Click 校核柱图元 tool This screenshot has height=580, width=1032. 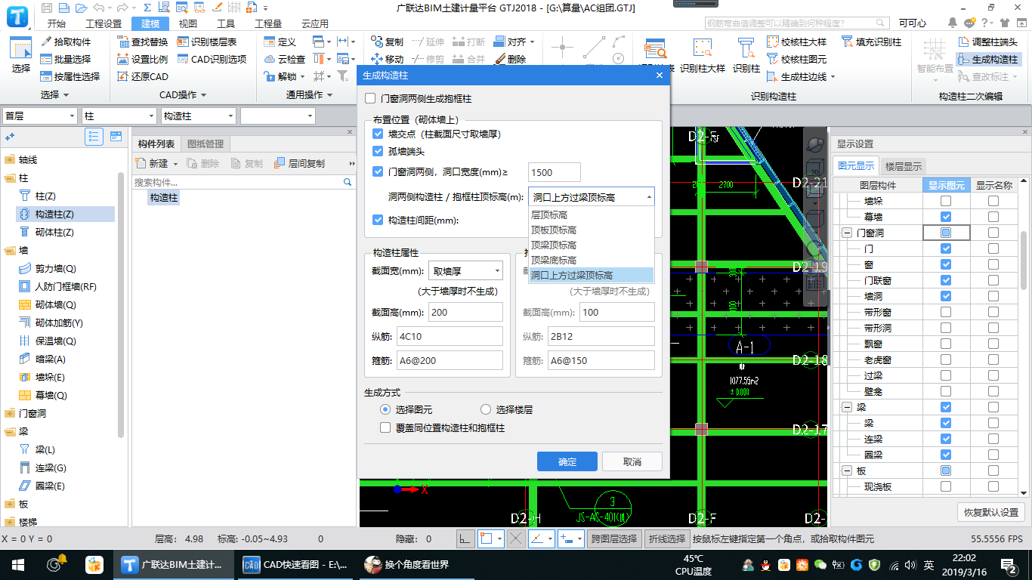pyautogui.click(x=797, y=59)
